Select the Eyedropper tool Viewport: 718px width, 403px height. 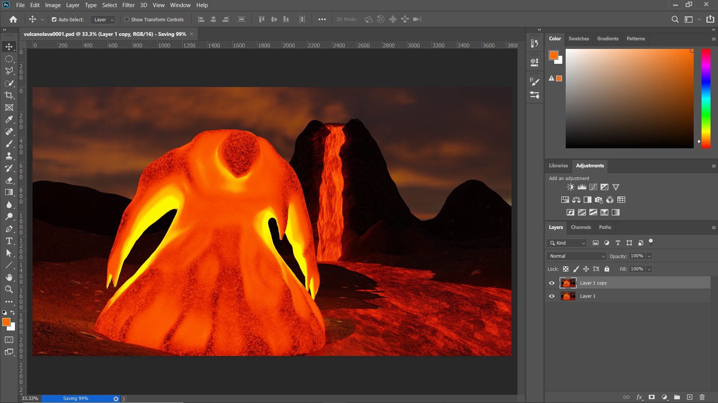(x=9, y=120)
